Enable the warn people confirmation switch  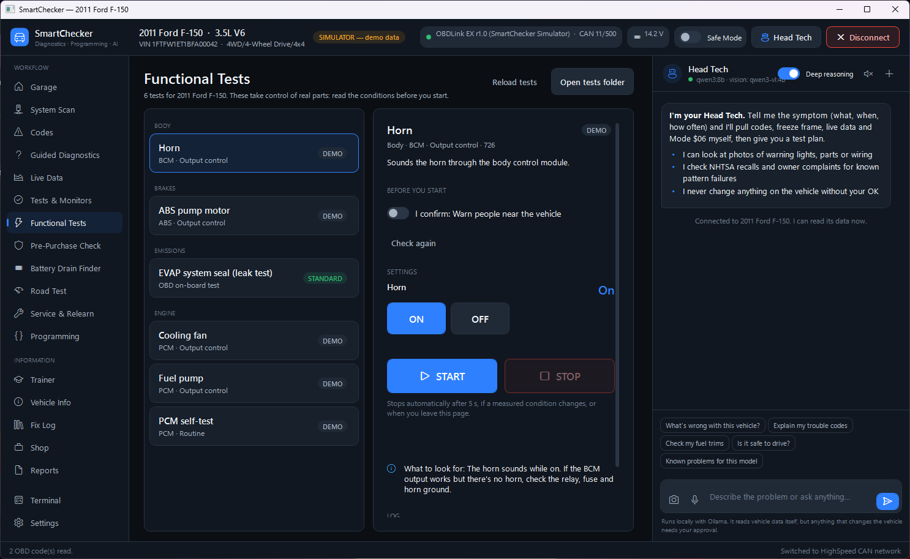(398, 213)
